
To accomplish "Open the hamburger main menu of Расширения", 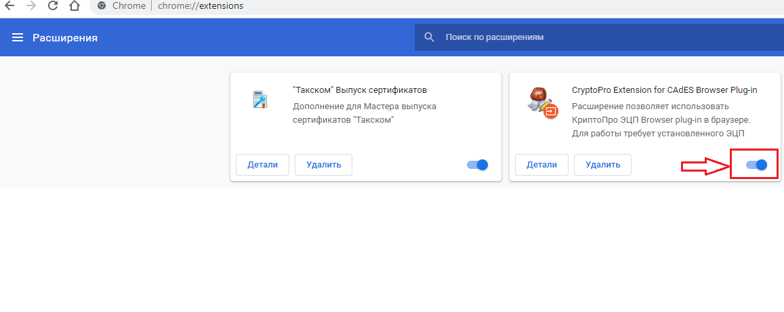I will [x=18, y=37].
